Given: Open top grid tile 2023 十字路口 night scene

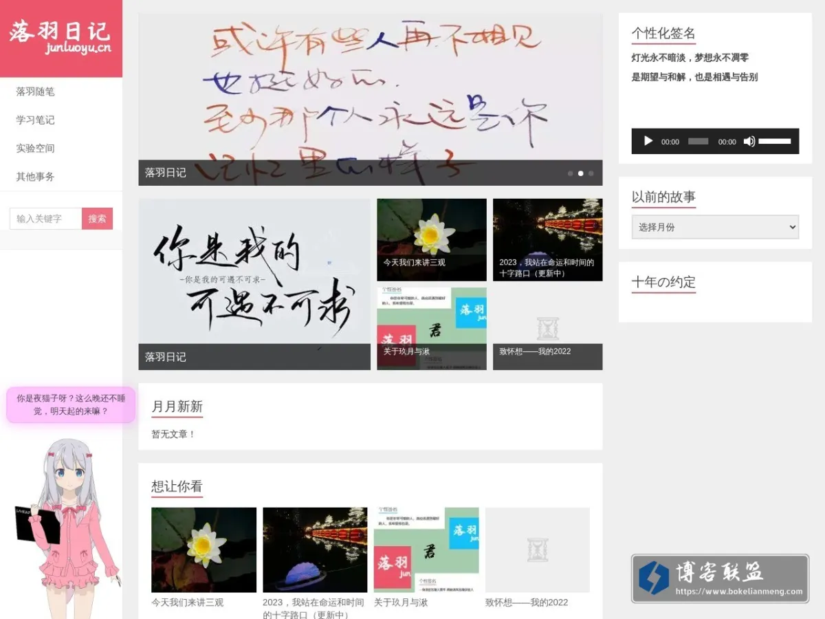Looking at the screenshot, I should tap(548, 239).
